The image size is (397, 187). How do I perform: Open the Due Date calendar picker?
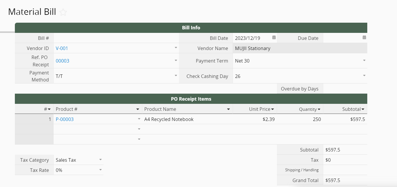click(364, 38)
